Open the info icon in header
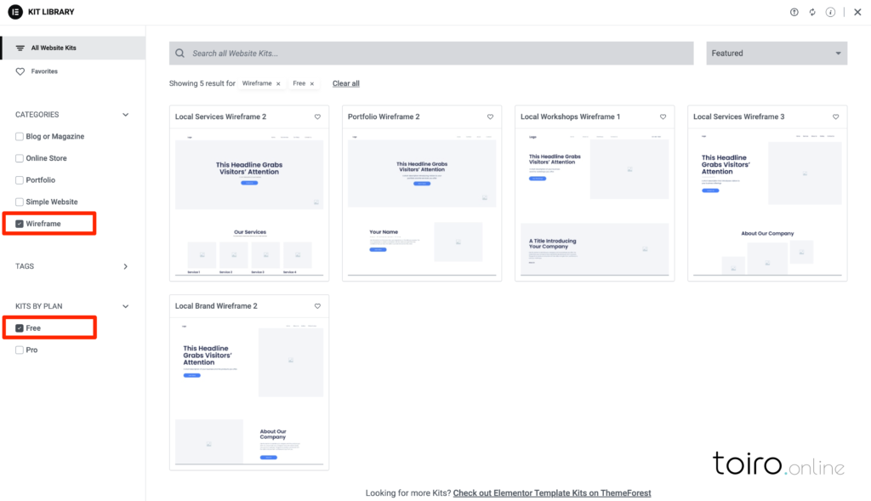 pos(830,12)
